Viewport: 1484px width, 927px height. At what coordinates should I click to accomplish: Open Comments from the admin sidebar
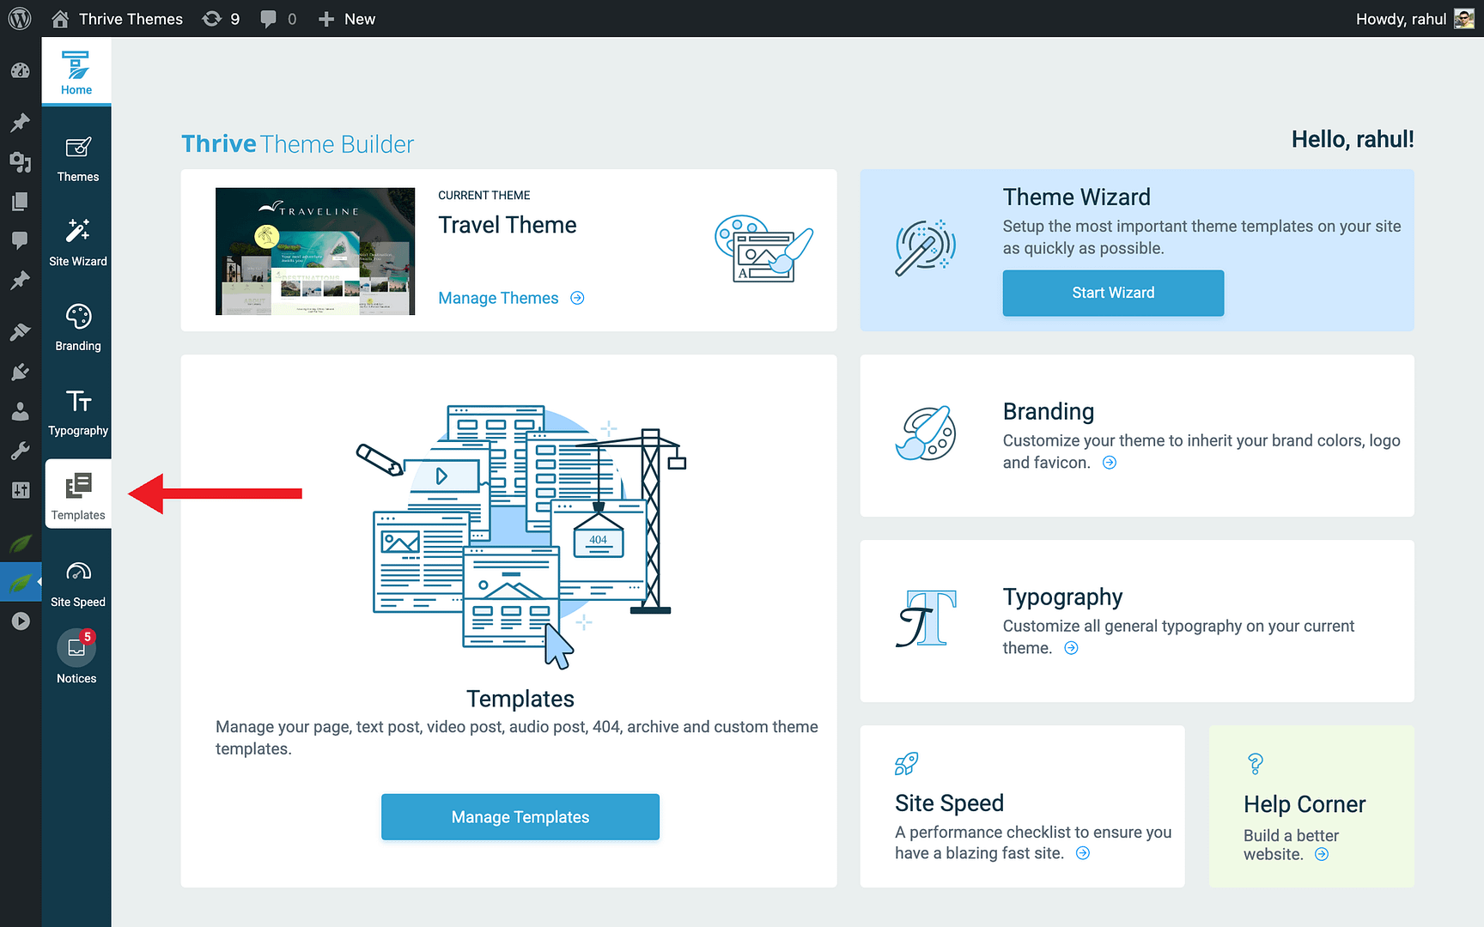[x=20, y=239]
